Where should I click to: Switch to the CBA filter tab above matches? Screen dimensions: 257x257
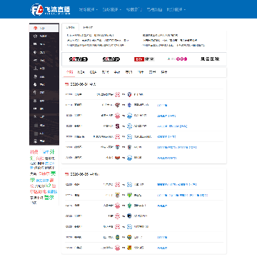93,72
